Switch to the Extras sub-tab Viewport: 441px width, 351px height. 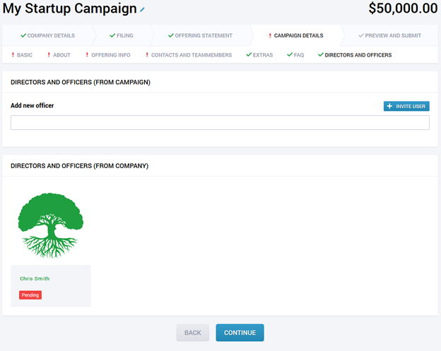pyautogui.click(x=259, y=55)
